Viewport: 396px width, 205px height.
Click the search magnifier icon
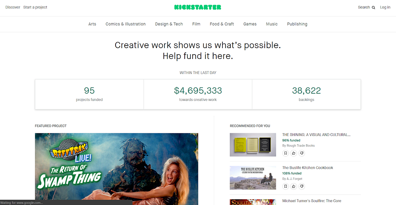tap(373, 8)
